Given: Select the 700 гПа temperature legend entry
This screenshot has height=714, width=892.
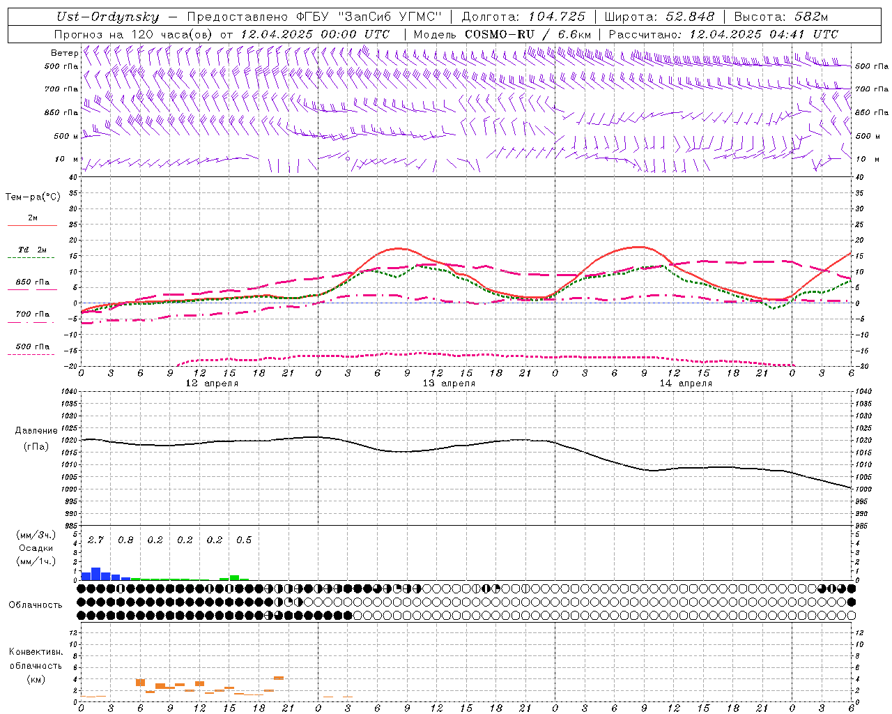Looking at the screenshot, I should tap(32, 314).
